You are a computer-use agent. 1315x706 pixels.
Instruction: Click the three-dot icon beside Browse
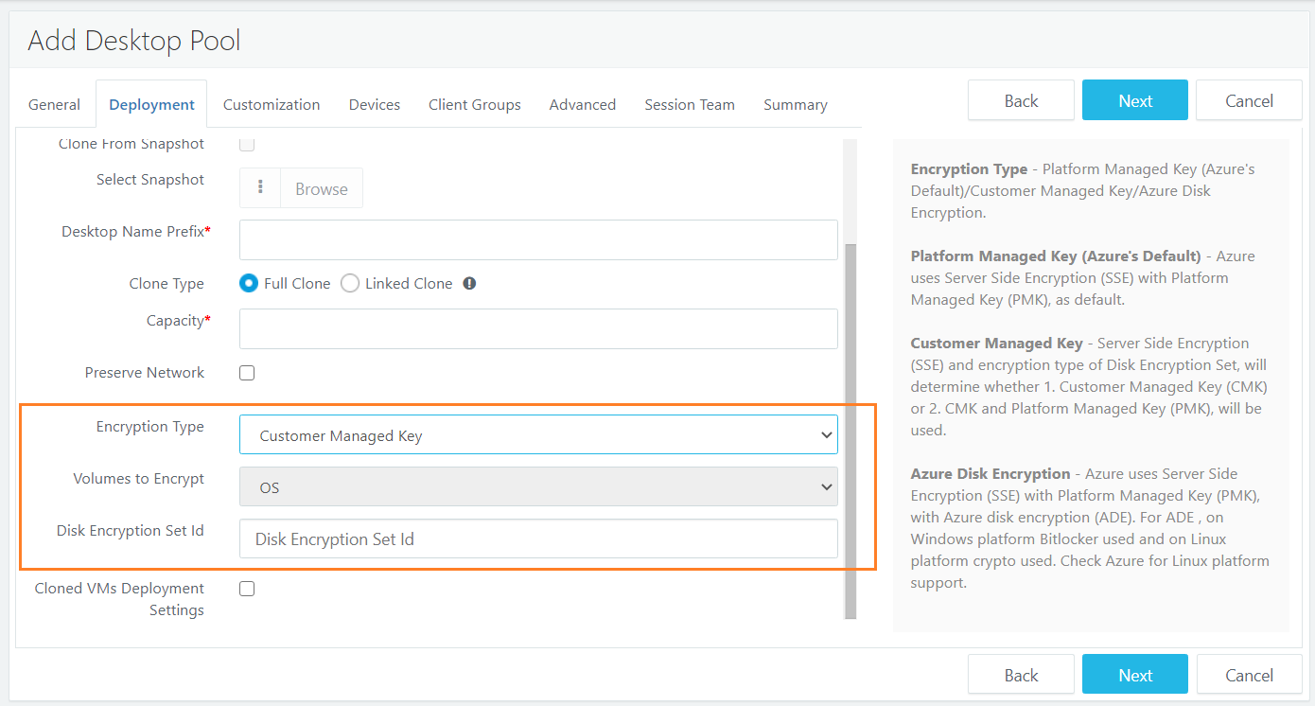pyautogui.click(x=260, y=188)
